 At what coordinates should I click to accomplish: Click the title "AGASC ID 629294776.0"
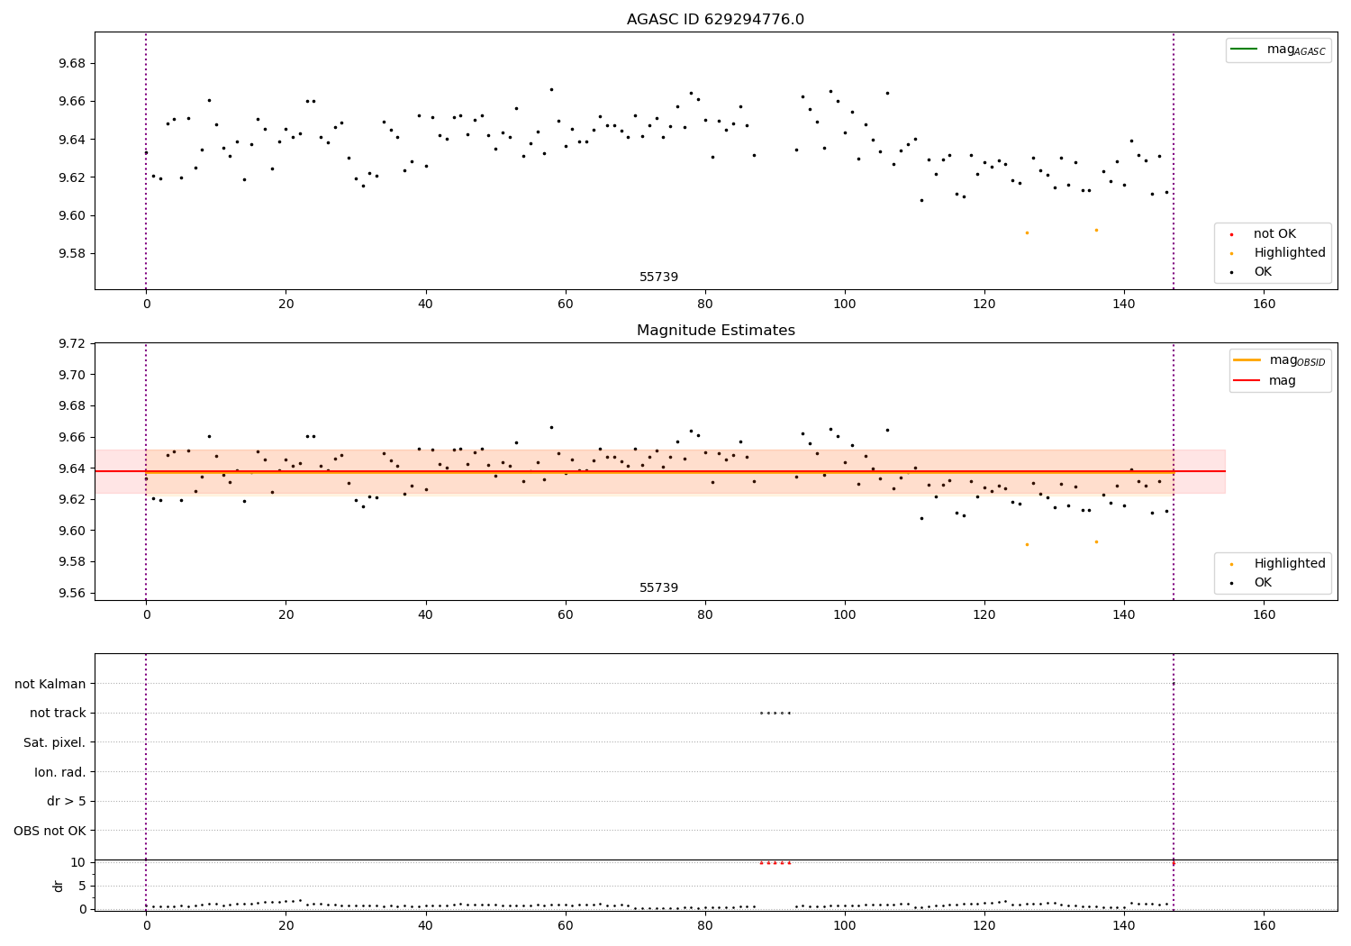[x=715, y=20]
